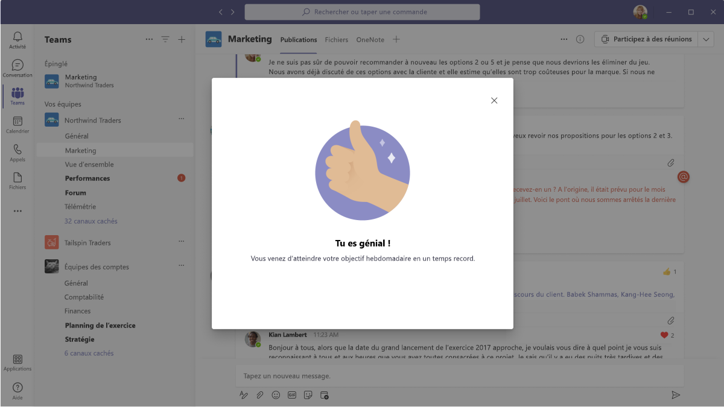Show 6 canaux cachés
This screenshot has width=724, height=407.
coord(89,353)
